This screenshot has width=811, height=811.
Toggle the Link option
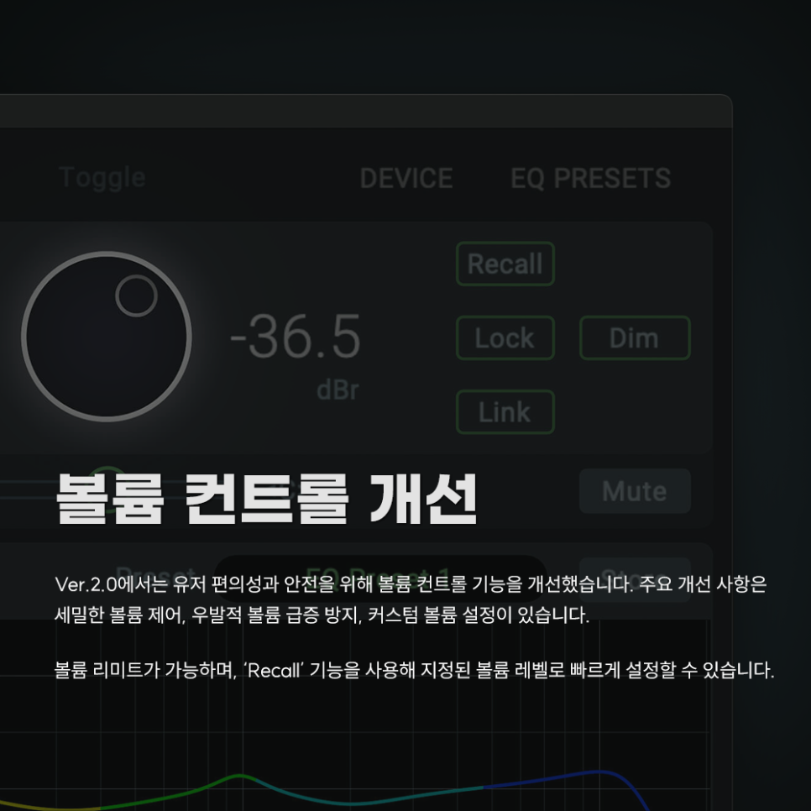click(x=505, y=412)
